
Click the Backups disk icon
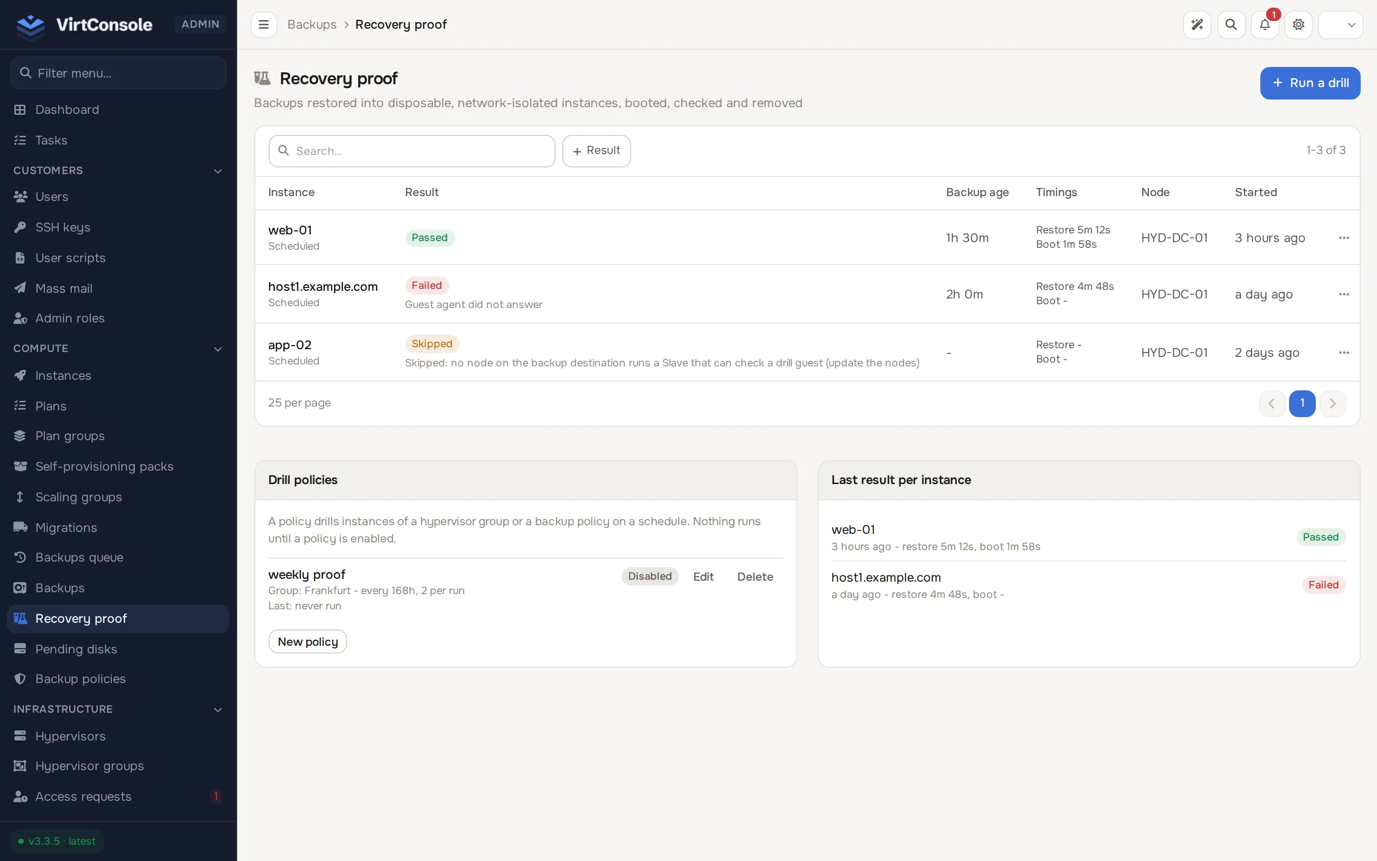20,588
